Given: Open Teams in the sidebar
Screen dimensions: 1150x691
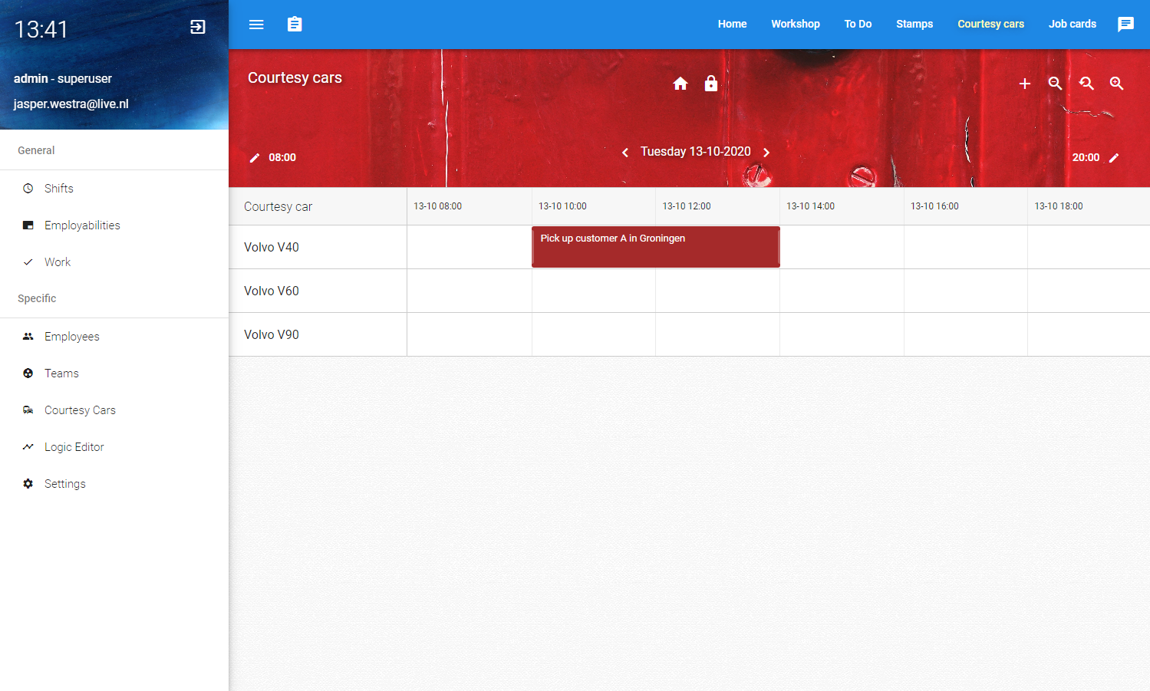Looking at the screenshot, I should [x=114, y=373].
